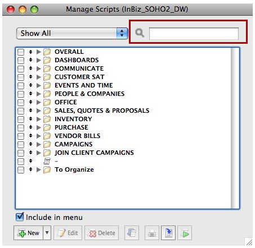Click the yellow minimize window button
This screenshot has height=248, width=255.
tap(23, 10)
